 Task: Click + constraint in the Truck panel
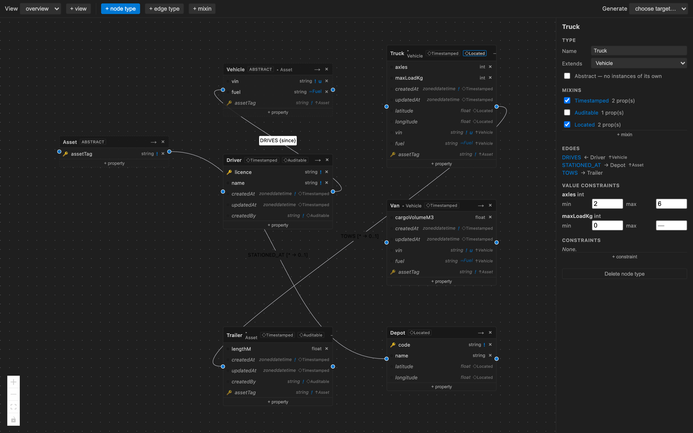(624, 257)
